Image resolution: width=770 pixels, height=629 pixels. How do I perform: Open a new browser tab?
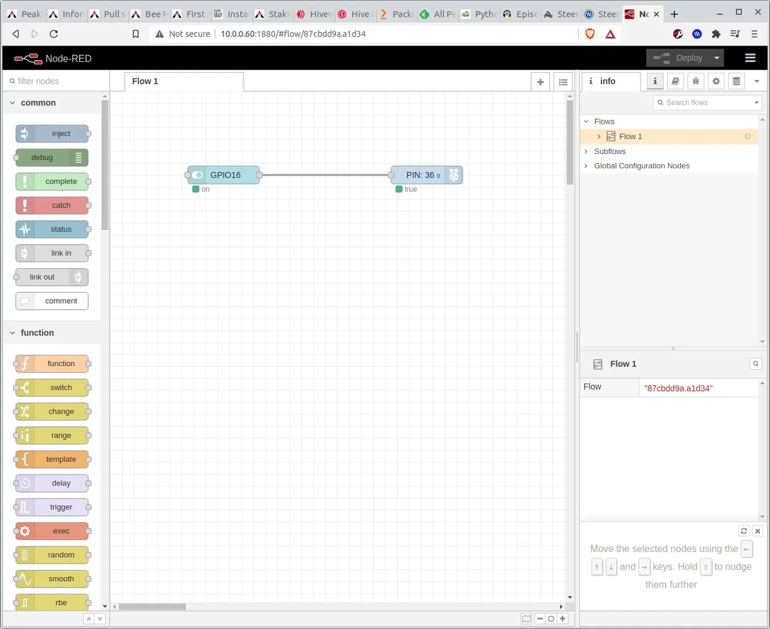[674, 14]
